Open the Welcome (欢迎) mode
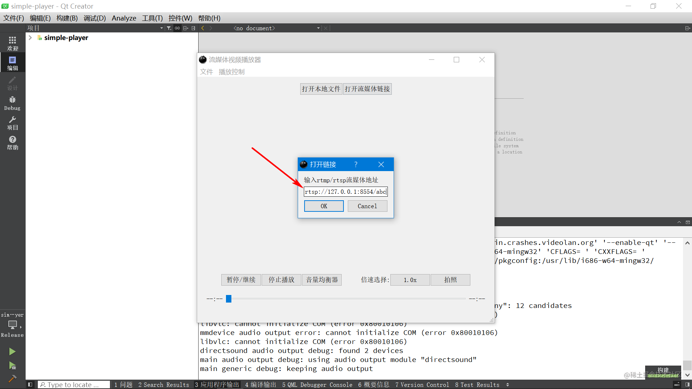This screenshot has height=389, width=692. [12, 43]
